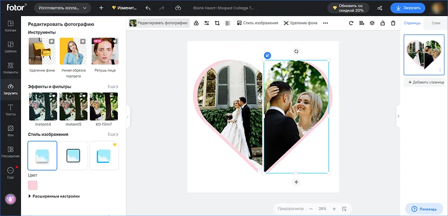Open the adjustment sliders icon
Viewport: 448px width, 216px height.
pyautogui.click(x=207, y=23)
